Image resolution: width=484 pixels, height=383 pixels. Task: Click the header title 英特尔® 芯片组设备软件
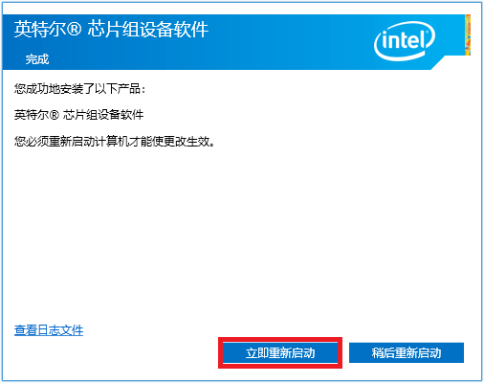click(x=111, y=30)
